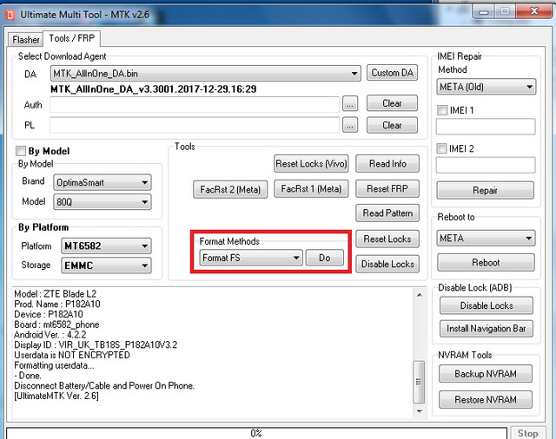This screenshot has height=439, width=556.
Task: Open the Model dropdown showing 80Q
Action: coord(103,202)
